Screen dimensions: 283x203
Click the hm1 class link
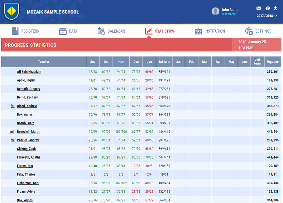pos(12,132)
